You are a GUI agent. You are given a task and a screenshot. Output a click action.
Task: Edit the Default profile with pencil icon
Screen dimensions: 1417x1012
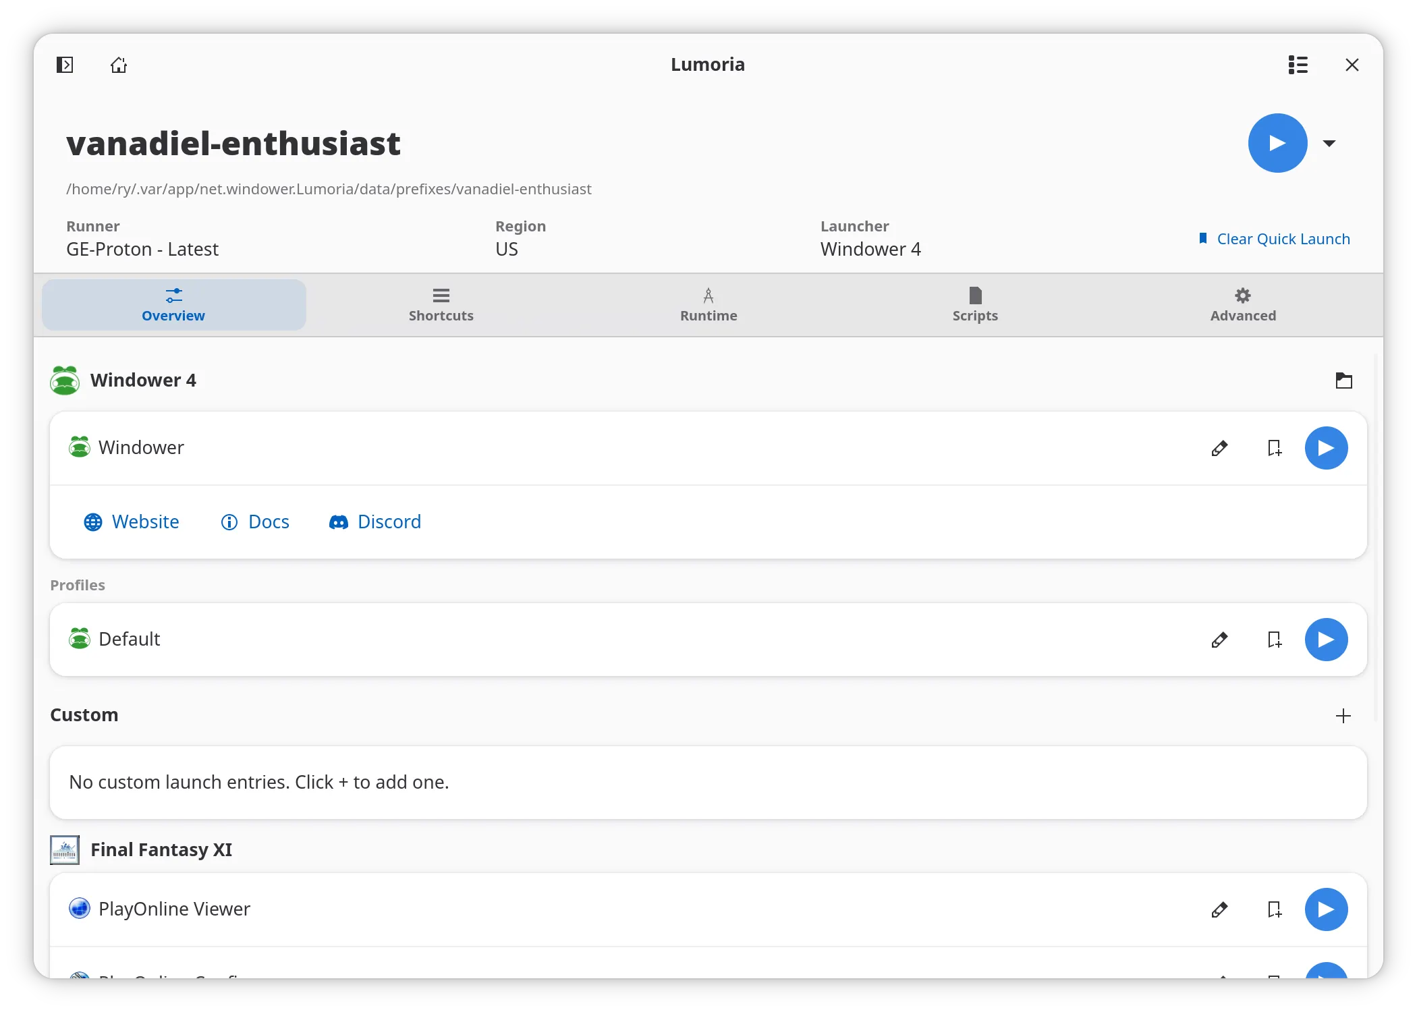coord(1219,640)
